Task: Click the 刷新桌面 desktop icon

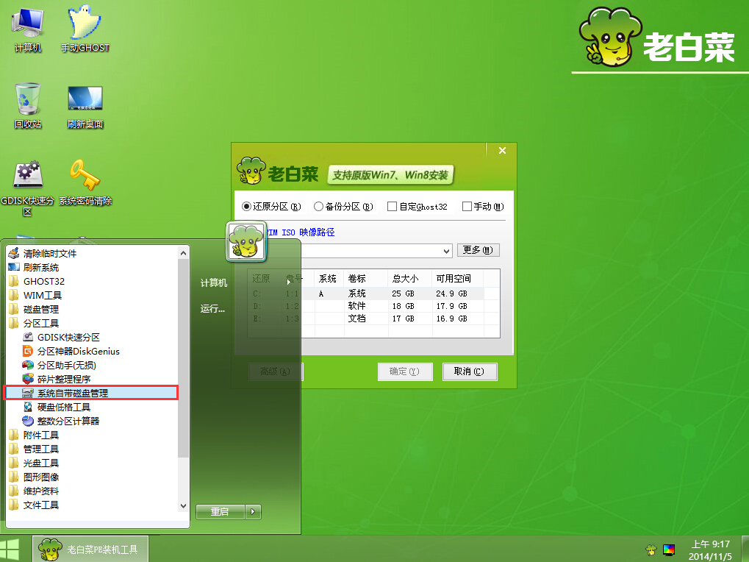Action: tap(85, 107)
